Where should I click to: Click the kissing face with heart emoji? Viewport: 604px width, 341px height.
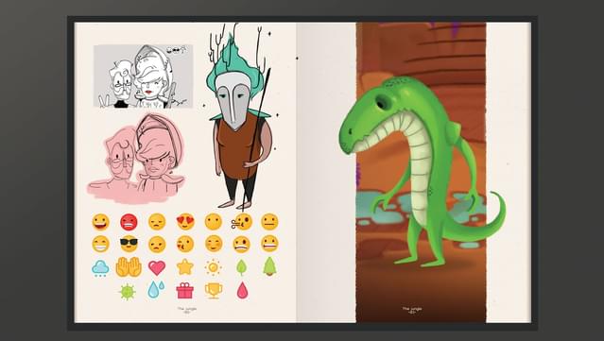click(185, 245)
